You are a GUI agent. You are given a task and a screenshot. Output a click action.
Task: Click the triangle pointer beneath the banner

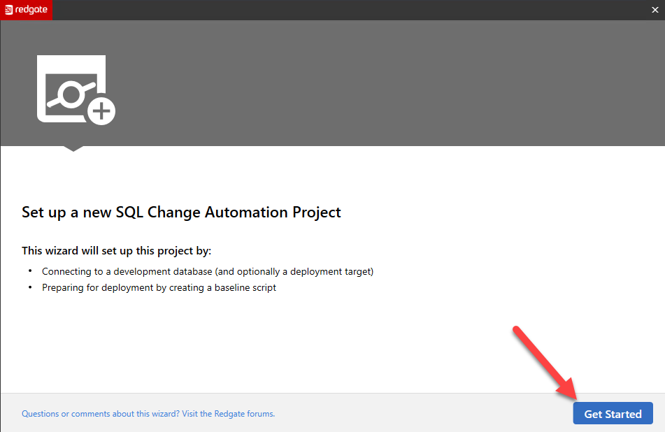pos(73,148)
